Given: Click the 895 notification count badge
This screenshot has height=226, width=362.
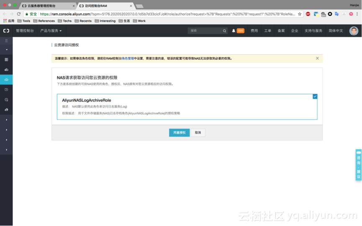Looking at the screenshot, I should (x=241, y=30).
